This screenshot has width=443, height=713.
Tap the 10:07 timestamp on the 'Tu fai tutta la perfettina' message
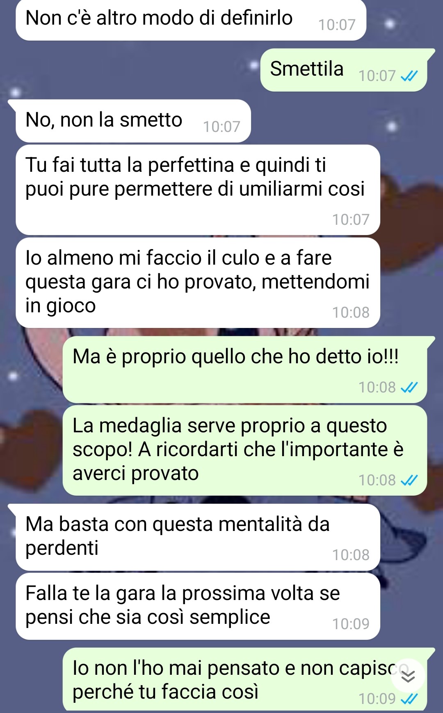point(351,220)
